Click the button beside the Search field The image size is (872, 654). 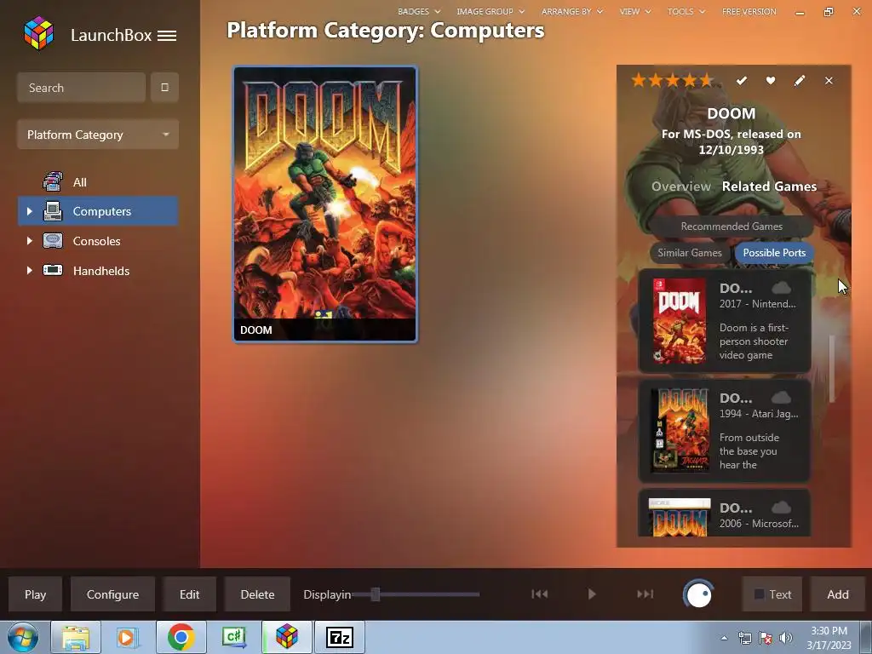[164, 88]
